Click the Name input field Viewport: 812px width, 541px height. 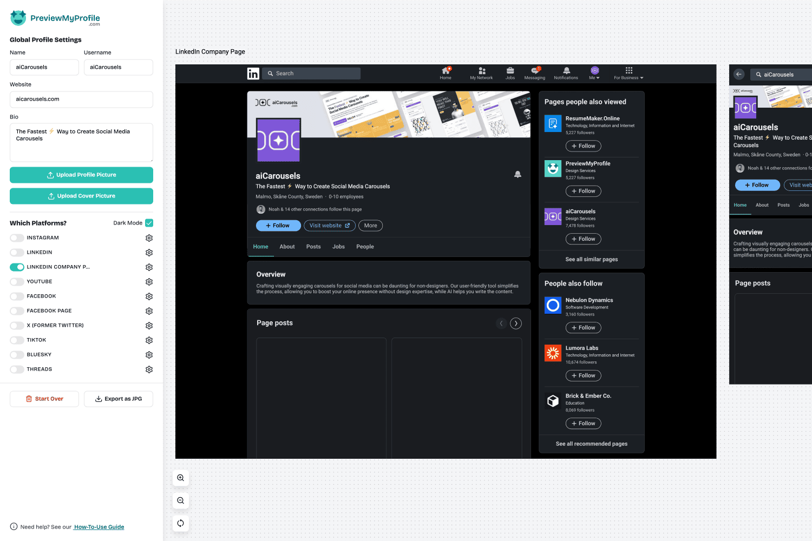[44, 67]
